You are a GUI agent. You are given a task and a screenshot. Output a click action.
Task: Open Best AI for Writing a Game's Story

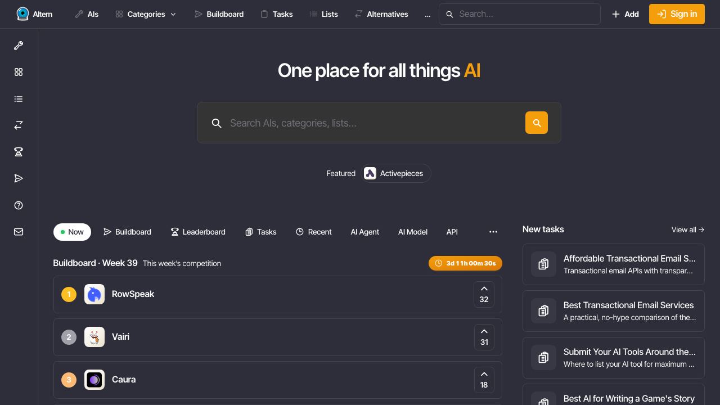click(x=614, y=395)
